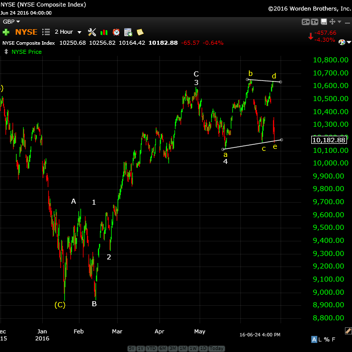This screenshot has height=352, width=352.
Task: Click the four-arrow move chart icon
Action: (x=332, y=22)
